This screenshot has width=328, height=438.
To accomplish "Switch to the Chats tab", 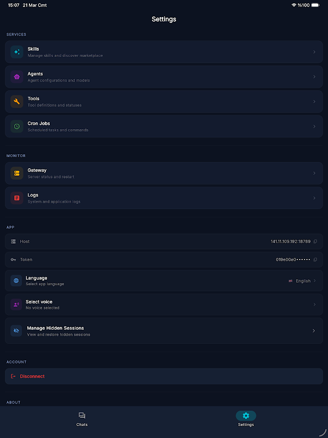I will coord(82,419).
